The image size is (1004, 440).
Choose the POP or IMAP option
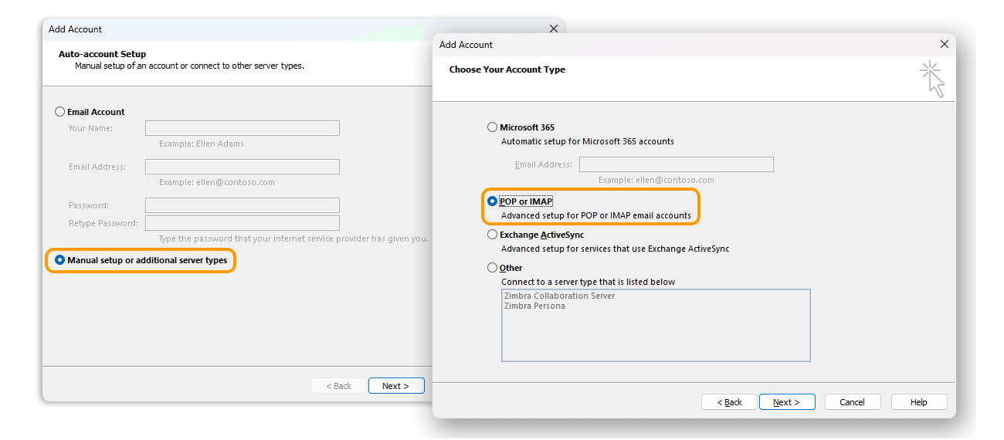[x=493, y=201]
